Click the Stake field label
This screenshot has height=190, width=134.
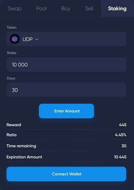(12, 53)
